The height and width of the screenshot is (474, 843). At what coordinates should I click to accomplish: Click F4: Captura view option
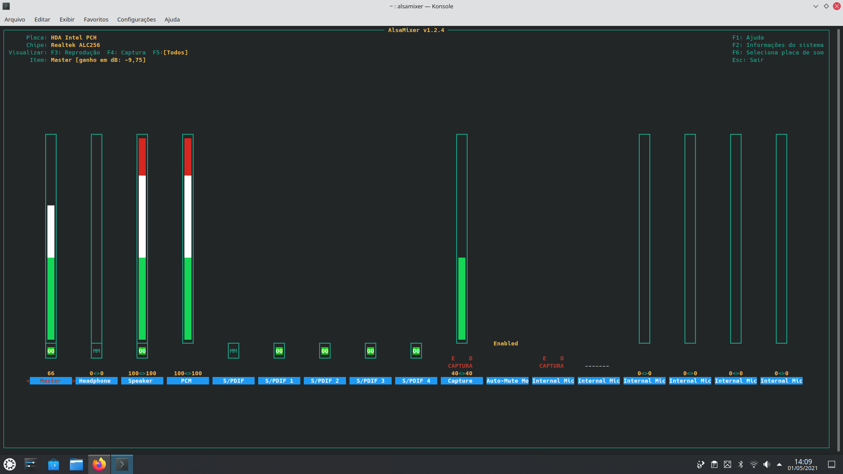pos(126,52)
